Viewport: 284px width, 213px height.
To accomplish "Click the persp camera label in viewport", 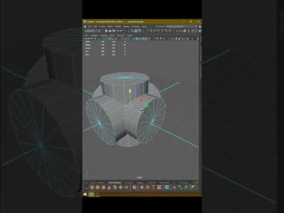I will point(140,177).
